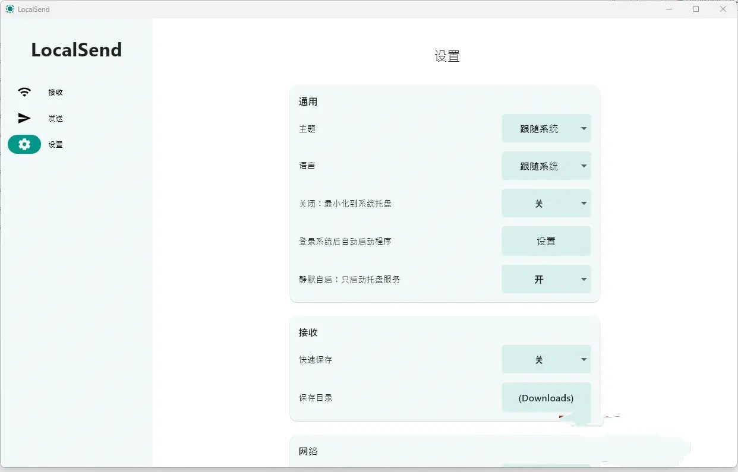Viewport: 738px width, 472px height.
Task: Toggle the 快速保存 option set to 关
Action: (545, 360)
